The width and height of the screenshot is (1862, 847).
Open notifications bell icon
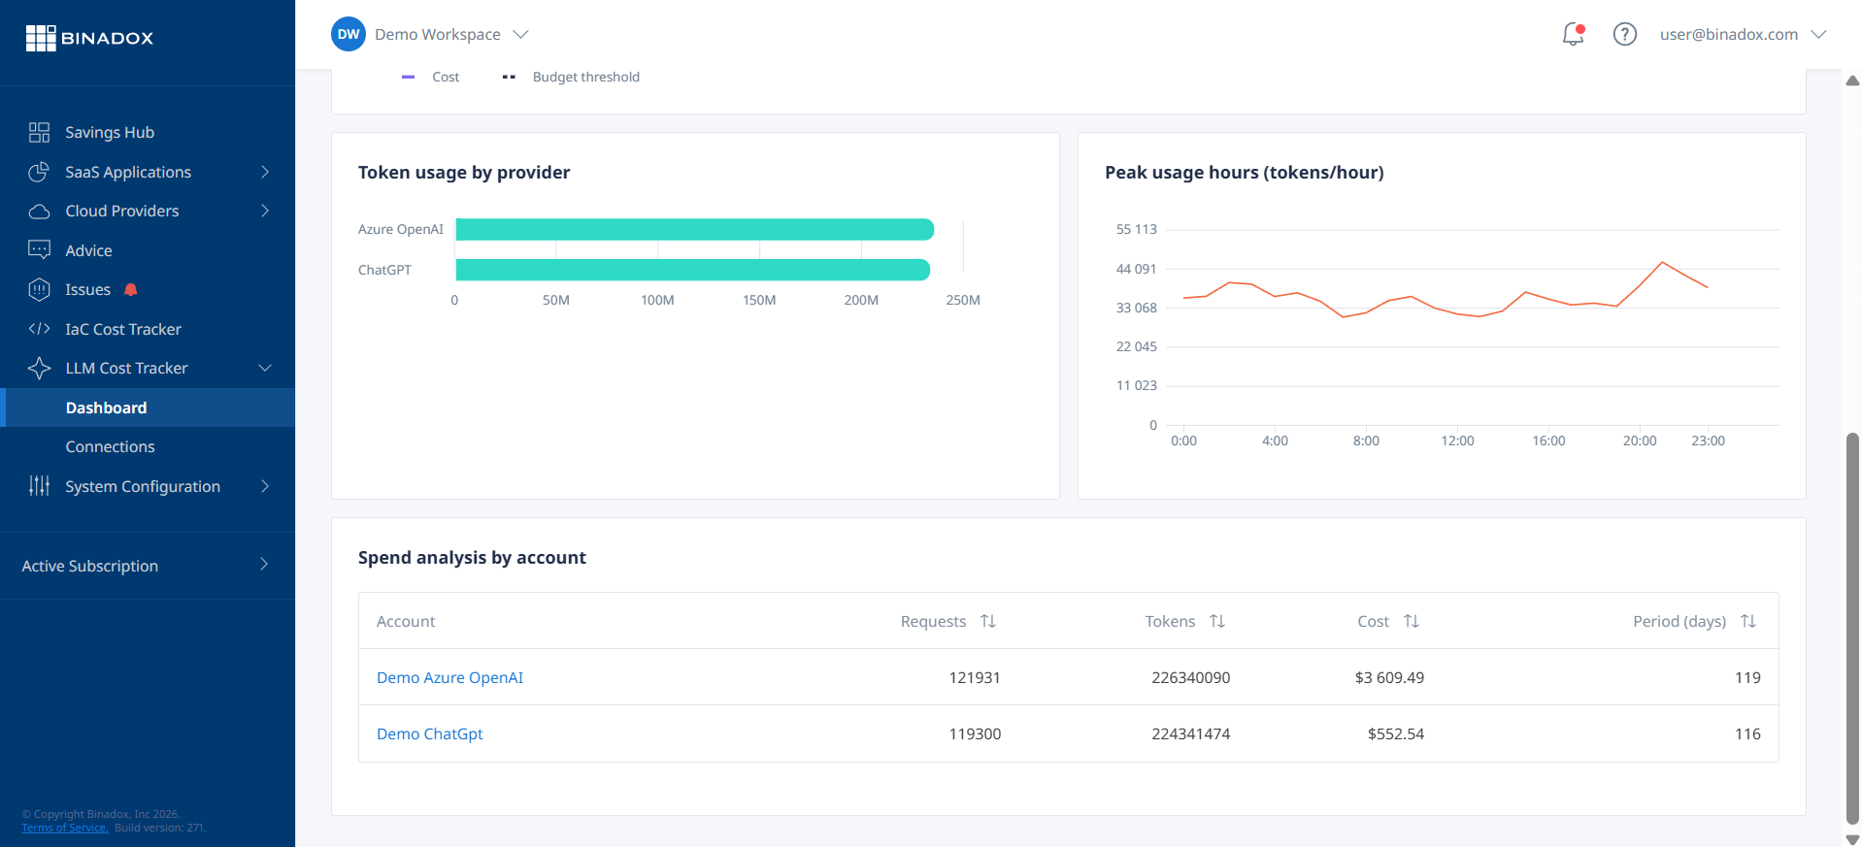coord(1573,34)
